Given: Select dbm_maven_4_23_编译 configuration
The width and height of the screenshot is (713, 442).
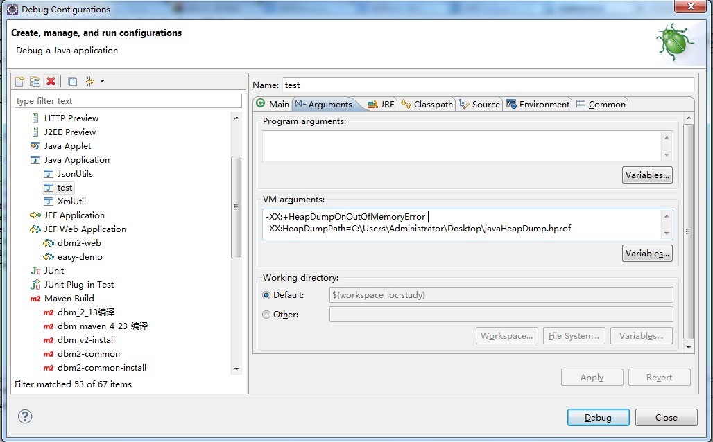Looking at the screenshot, I should [x=103, y=326].
